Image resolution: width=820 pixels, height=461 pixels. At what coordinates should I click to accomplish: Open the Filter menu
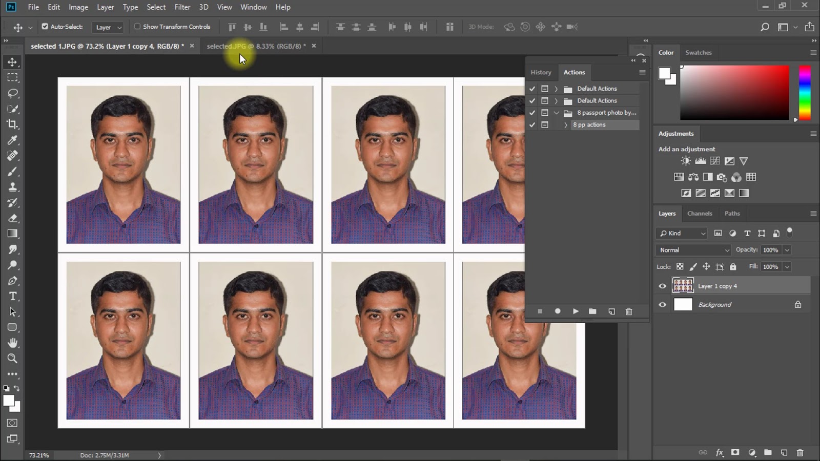point(182,7)
